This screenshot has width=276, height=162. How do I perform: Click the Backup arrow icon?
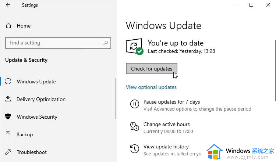(x=8, y=134)
